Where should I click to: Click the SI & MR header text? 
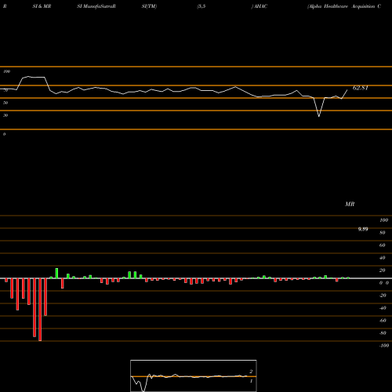(x=42, y=6)
